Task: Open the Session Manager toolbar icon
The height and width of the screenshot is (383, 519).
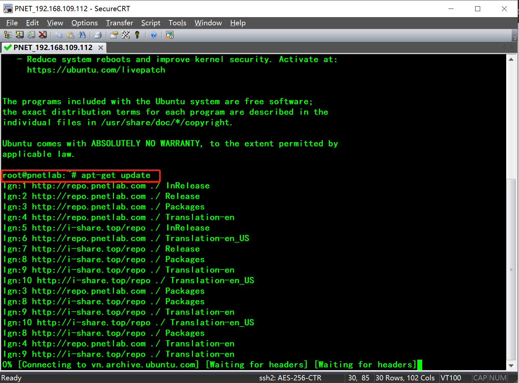Action: click(x=8, y=35)
